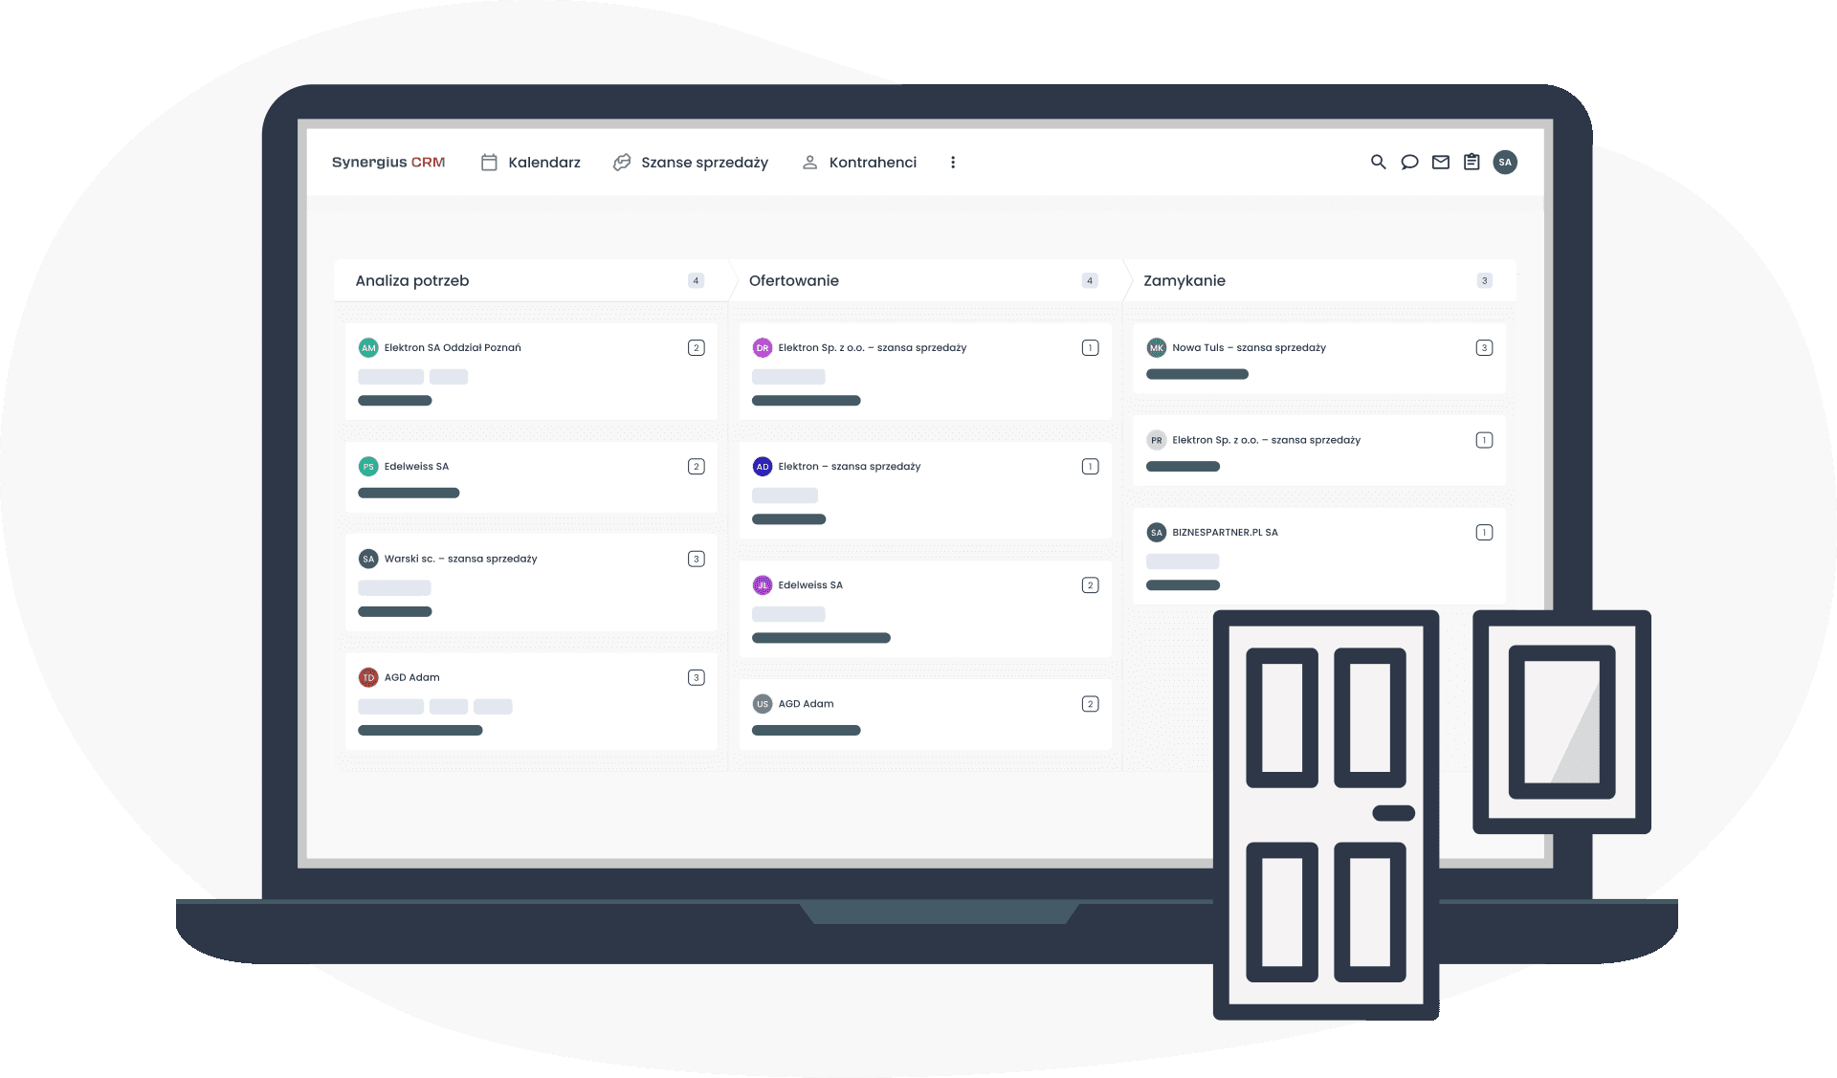
Task: Open the mail envelope icon
Action: tap(1441, 163)
